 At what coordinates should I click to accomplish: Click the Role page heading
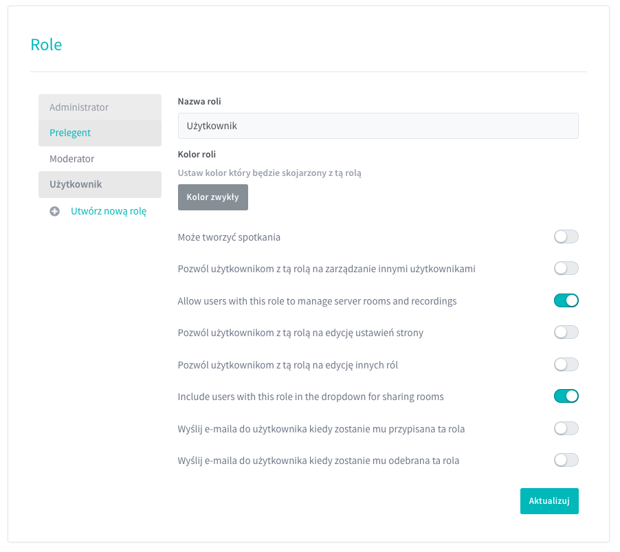(46, 45)
